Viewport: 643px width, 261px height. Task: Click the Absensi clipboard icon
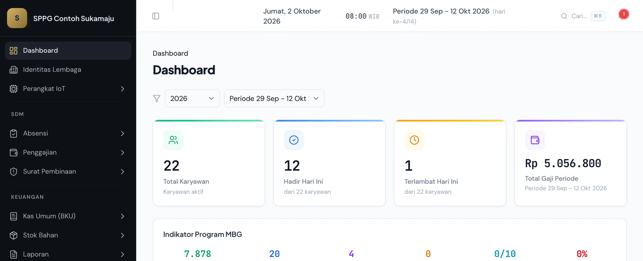point(13,133)
